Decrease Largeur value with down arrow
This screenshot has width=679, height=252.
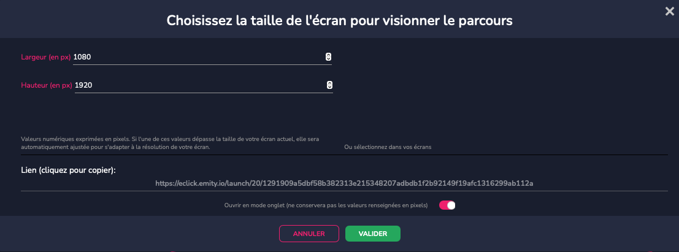click(x=328, y=58)
